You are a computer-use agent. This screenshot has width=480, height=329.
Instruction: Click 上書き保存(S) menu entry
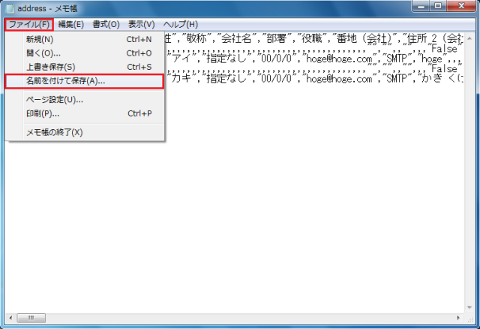(85, 67)
